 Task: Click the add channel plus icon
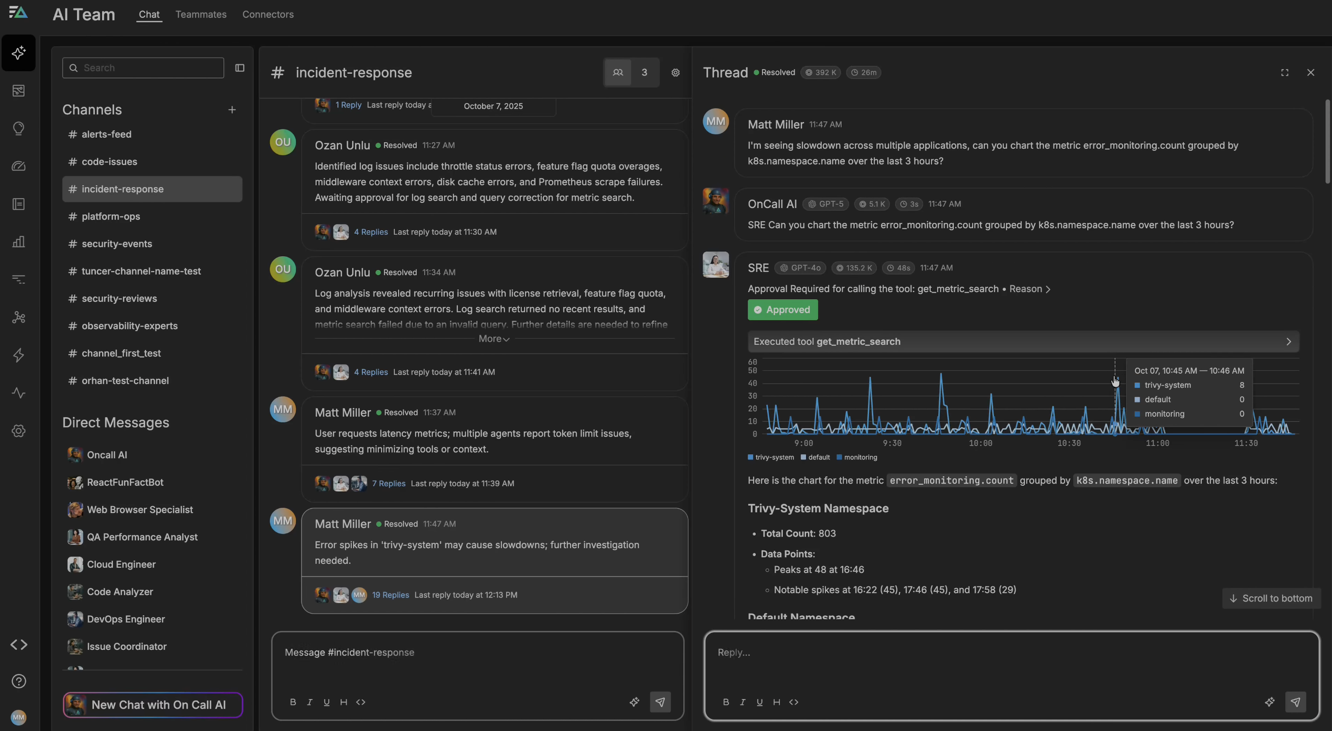232,110
